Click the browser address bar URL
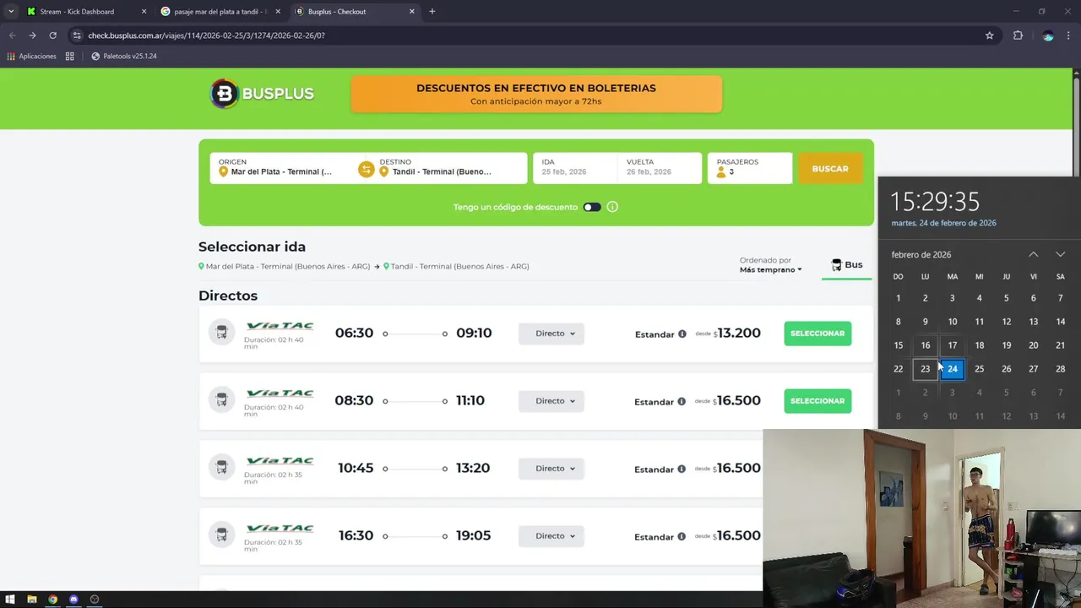The width and height of the screenshot is (1081, 608). [207, 35]
